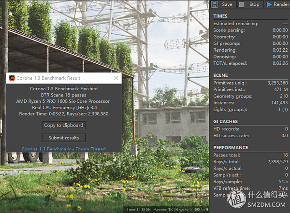Select the Scene parsing time row

pos(250,30)
